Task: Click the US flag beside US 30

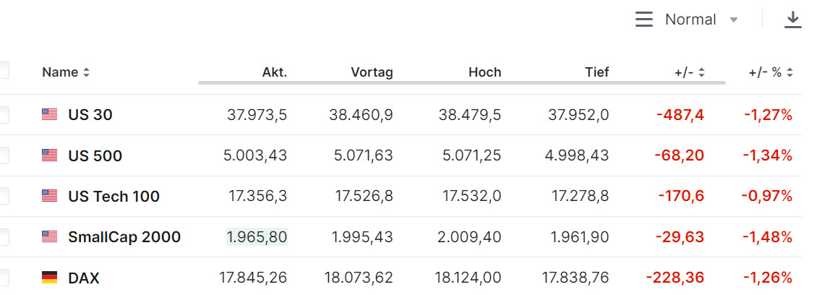Action: (49, 114)
